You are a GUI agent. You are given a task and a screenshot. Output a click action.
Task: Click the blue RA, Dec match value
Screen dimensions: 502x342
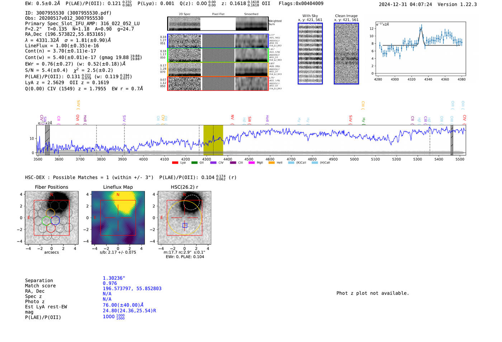click(132, 289)
